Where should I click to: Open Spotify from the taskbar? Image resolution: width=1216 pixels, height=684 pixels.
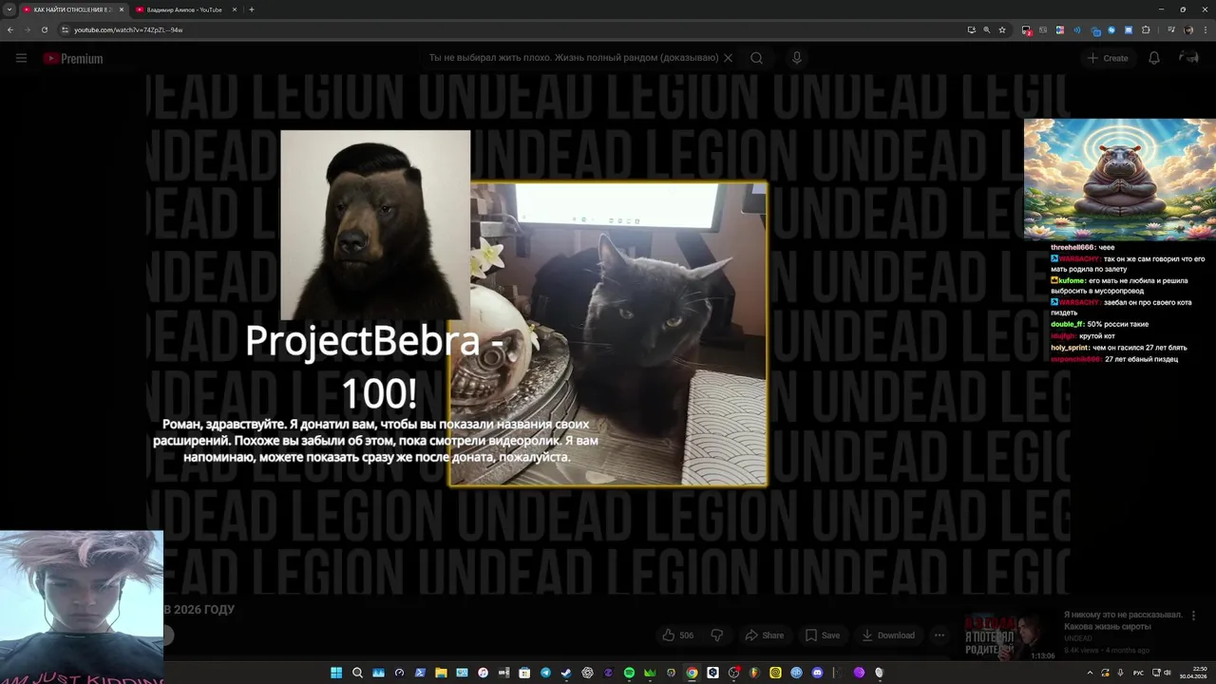click(x=629, y=674)
